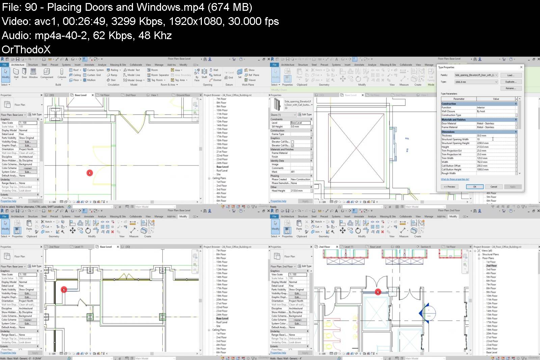Image resolution: width=540 pixels, height=360 pixels.
Task: Open the Annotate ribbon tab in the Architecture window
Action: [x=89, y=65]
